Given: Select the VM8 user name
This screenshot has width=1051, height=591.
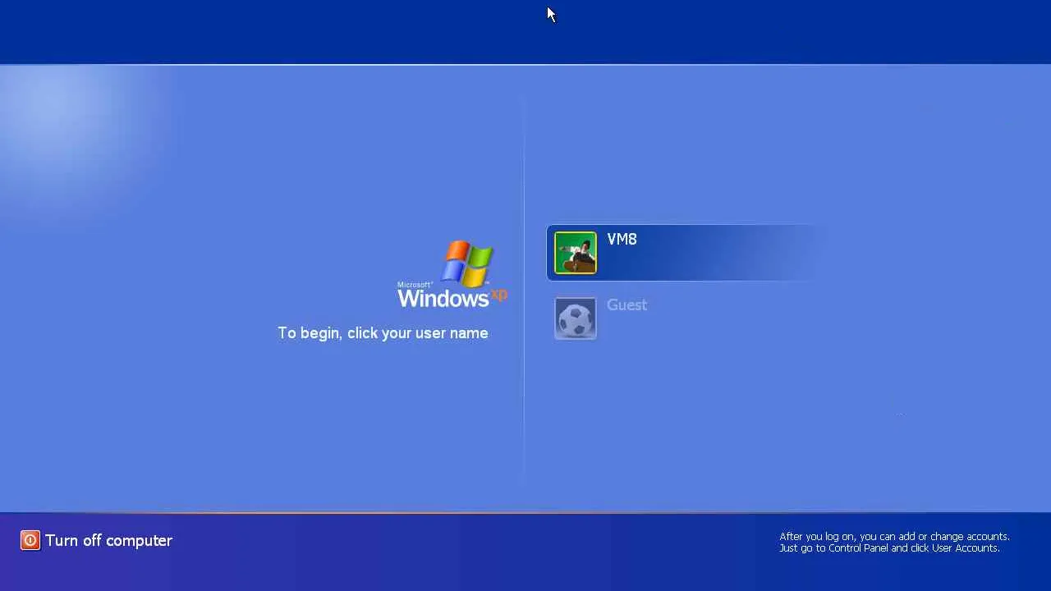Looking at the screenshot, I should 622,239.
